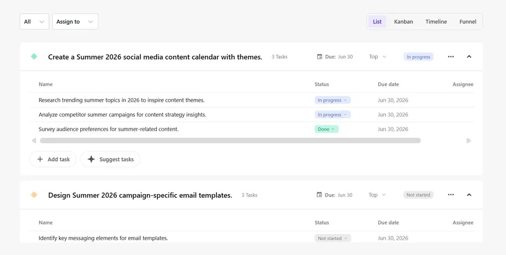The width and height of the screenshot is (506, 255).
Task: Open three-dot menu for social media content calendar
Action: click(451, 56)
